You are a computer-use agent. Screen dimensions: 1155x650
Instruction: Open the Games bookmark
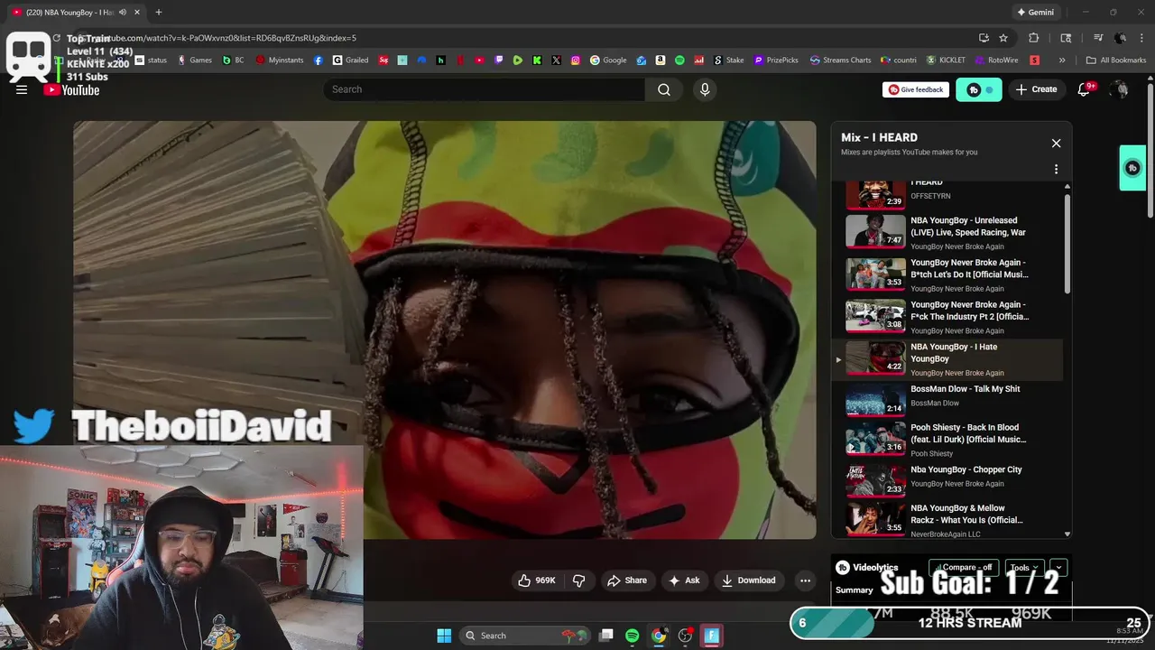(x=195, y=60)
